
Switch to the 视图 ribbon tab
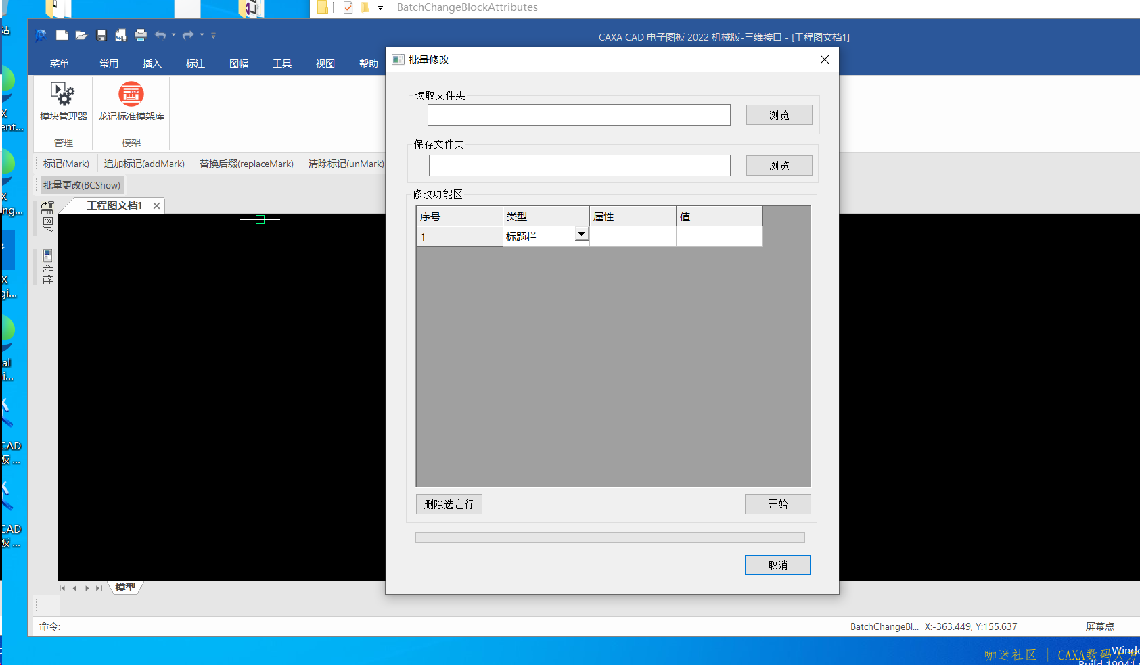tap(325, 64)
